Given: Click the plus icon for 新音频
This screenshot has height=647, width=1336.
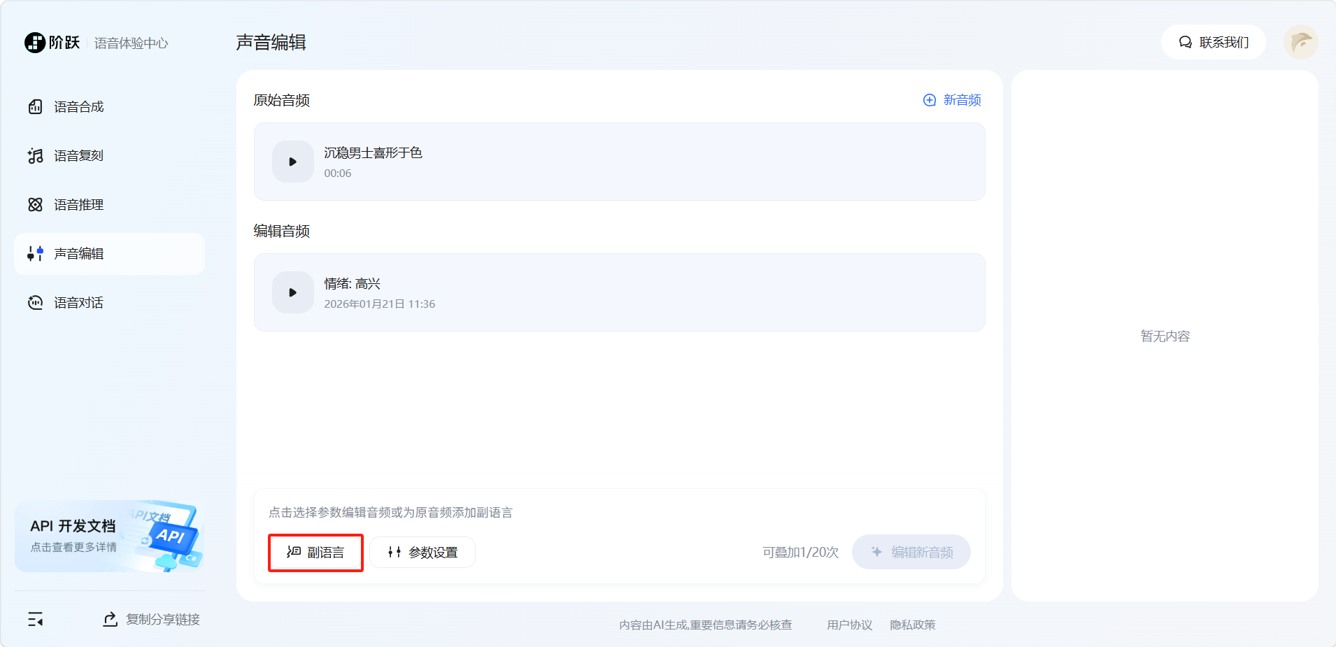Looking at the screenshot, I should (929, 100).
